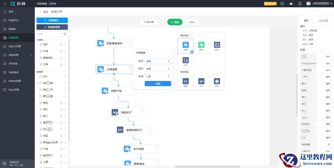Select the 获取患者资料 step node
This screenshot has height=168, width=334.
(x=114, y=43)
